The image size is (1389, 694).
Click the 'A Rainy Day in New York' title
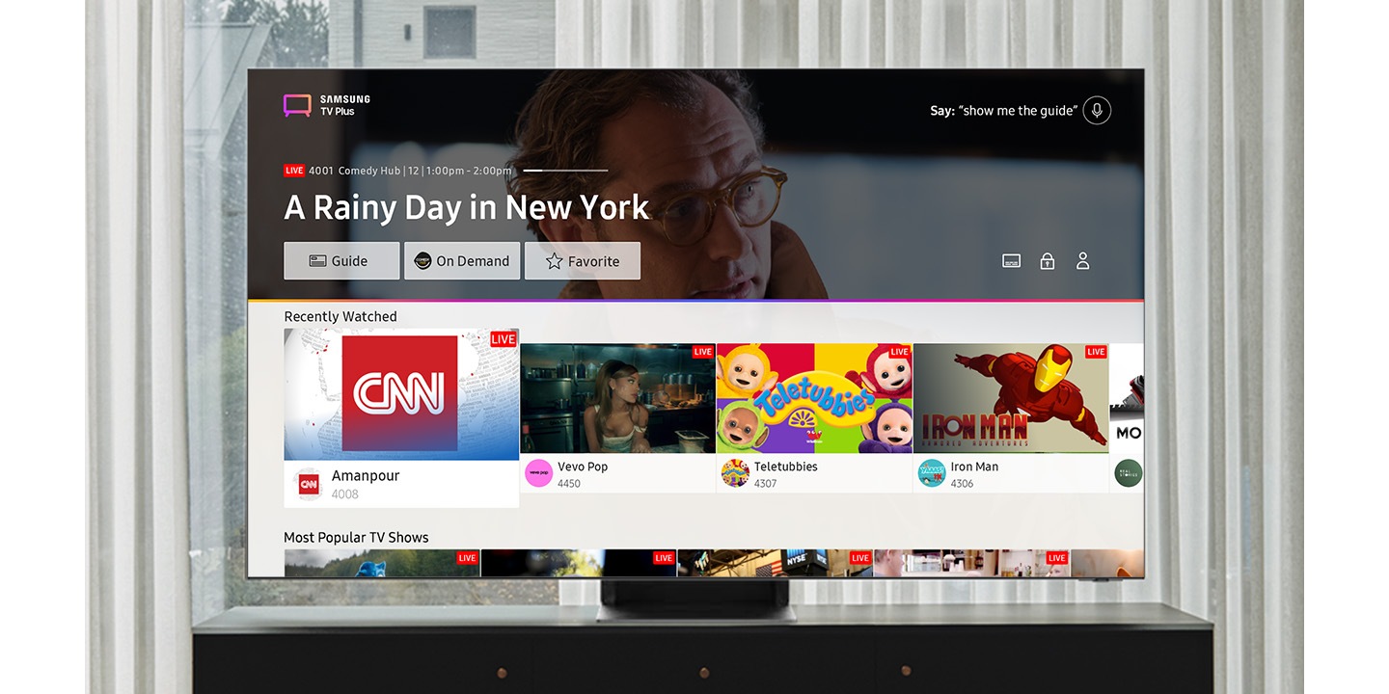(466, 207)
